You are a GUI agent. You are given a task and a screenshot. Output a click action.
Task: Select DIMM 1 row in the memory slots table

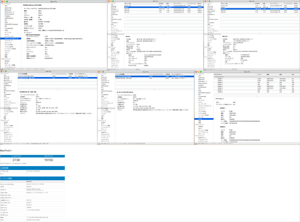(257, 79)
